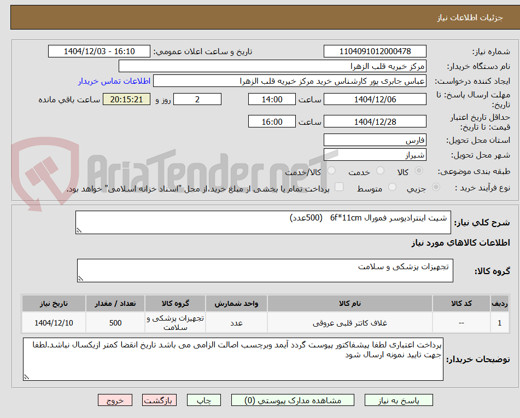Click resize handle of شرح کلی نیاز box

[x=79, y=230]
